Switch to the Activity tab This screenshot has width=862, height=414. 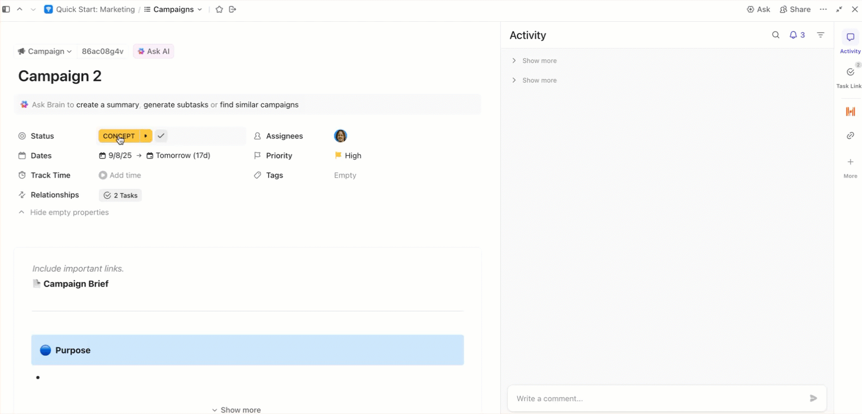click(x=850, y=42)
